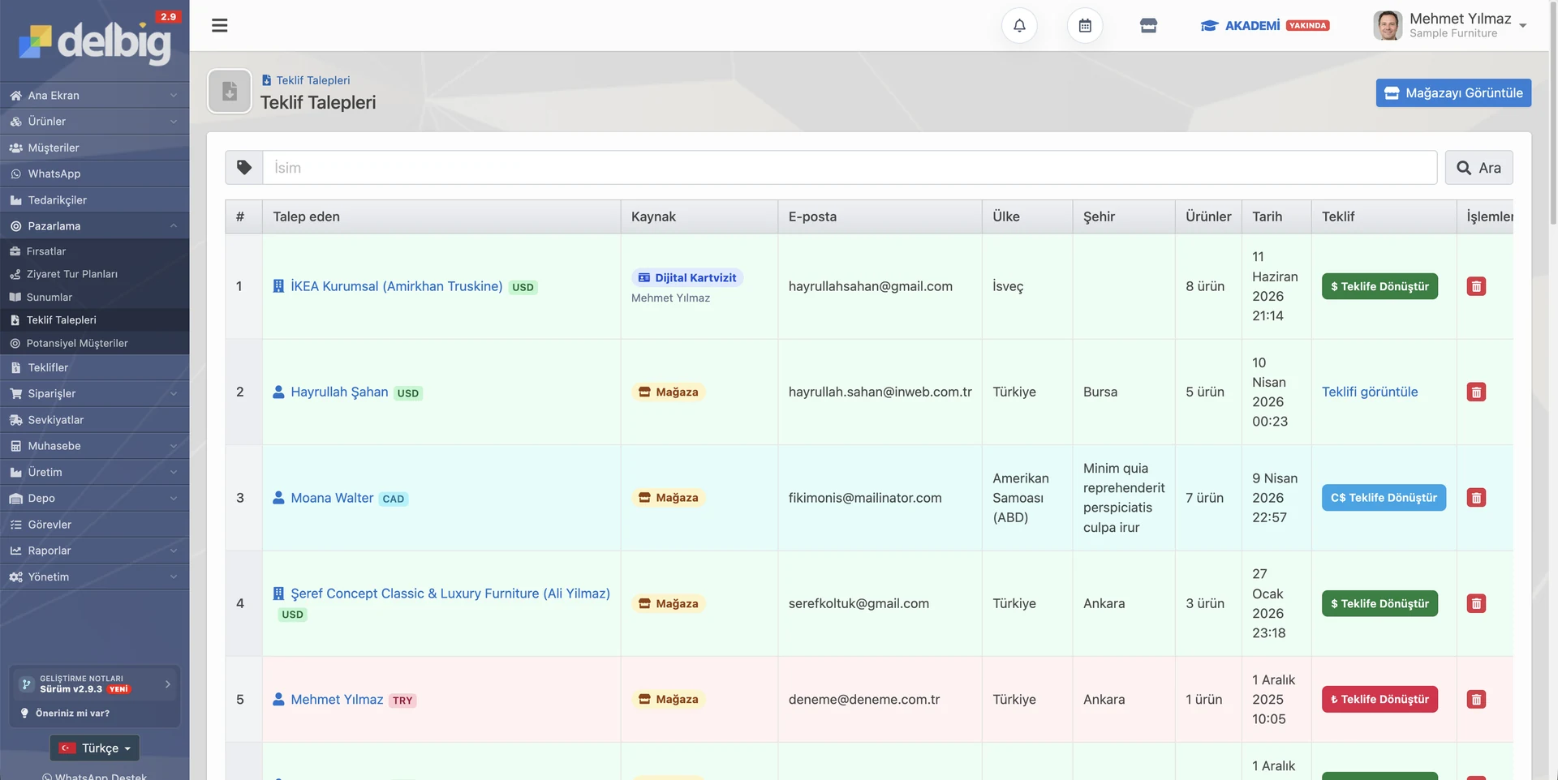Open Fırsatlar submenu item
Viewport: 1558px width, 780px height.
click(94, 251)
